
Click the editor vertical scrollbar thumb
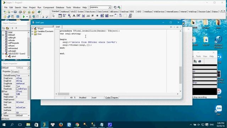181,75
